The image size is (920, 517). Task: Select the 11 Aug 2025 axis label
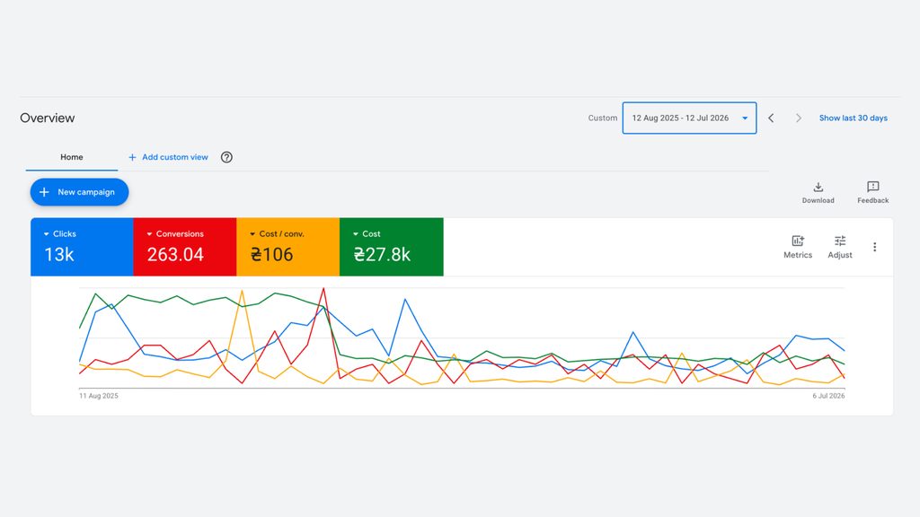99,396
